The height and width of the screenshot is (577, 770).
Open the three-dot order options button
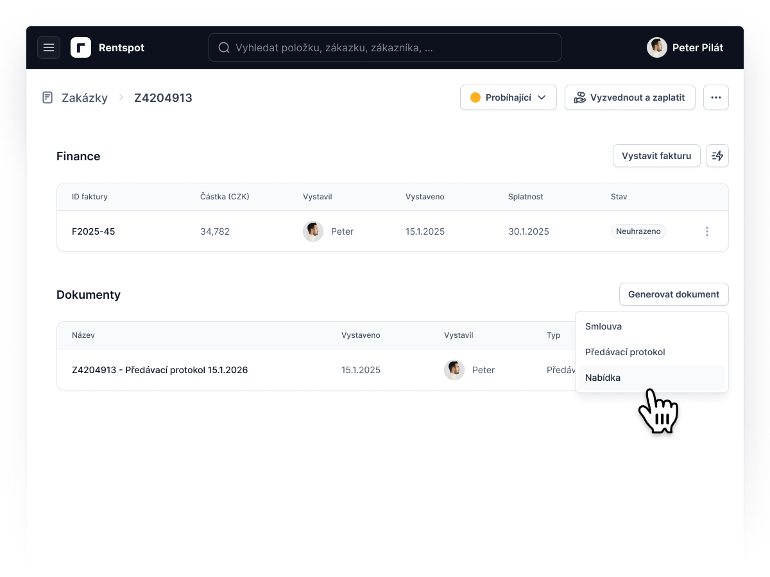pyautogui.click(x=716, y=97)
